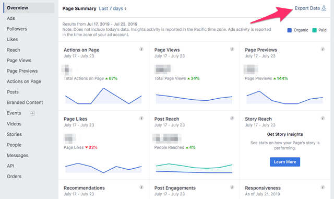Open Videos in the sidebar
Screen dimensions: 334x199
pyautogui.click(x=14, y=124)
